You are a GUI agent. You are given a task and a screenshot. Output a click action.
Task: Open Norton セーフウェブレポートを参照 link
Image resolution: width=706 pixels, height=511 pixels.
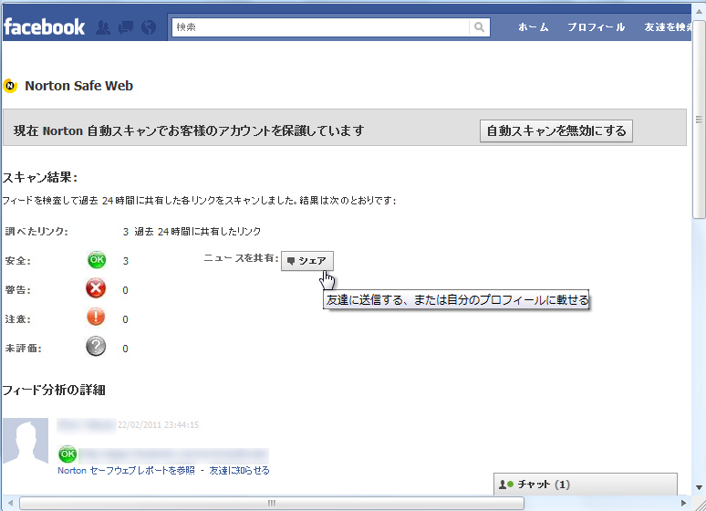point(126,471)
